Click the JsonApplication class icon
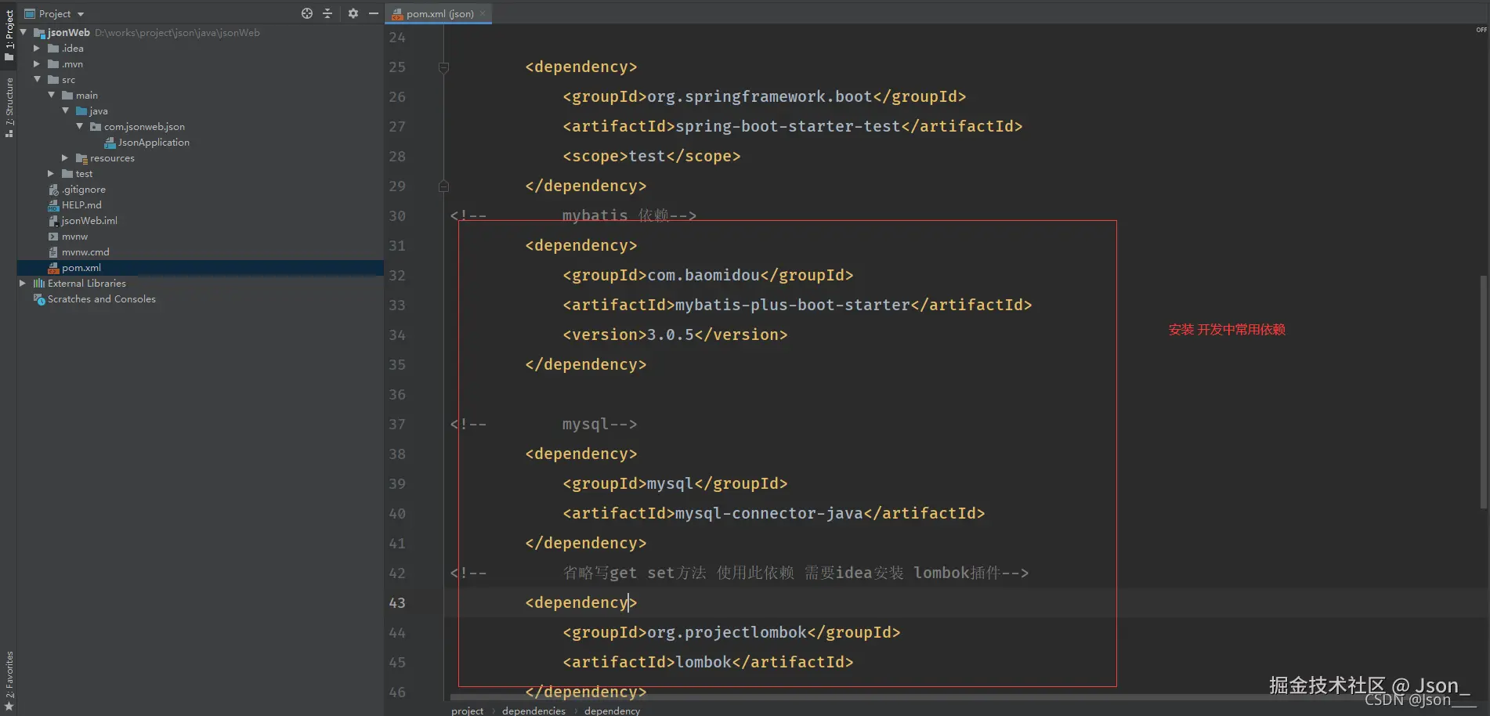Screen dimensions: 1490x716 coord(110,143)
